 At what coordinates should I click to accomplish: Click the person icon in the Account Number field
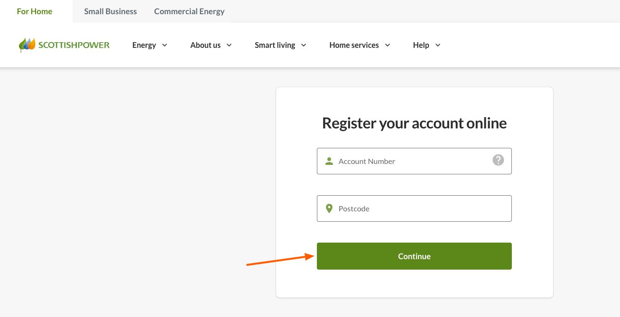(329, 161)
